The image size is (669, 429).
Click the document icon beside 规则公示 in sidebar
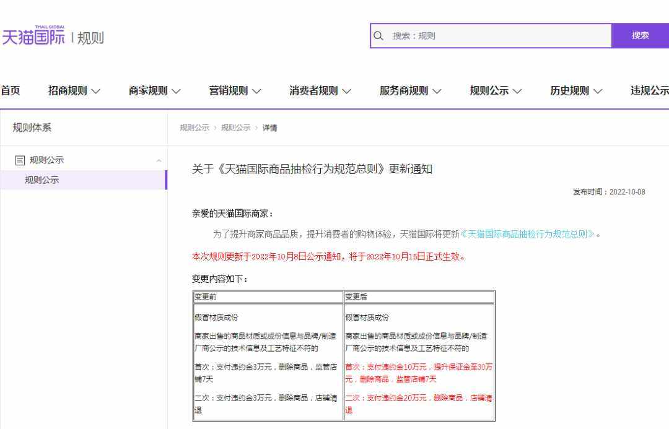(20, 160)
